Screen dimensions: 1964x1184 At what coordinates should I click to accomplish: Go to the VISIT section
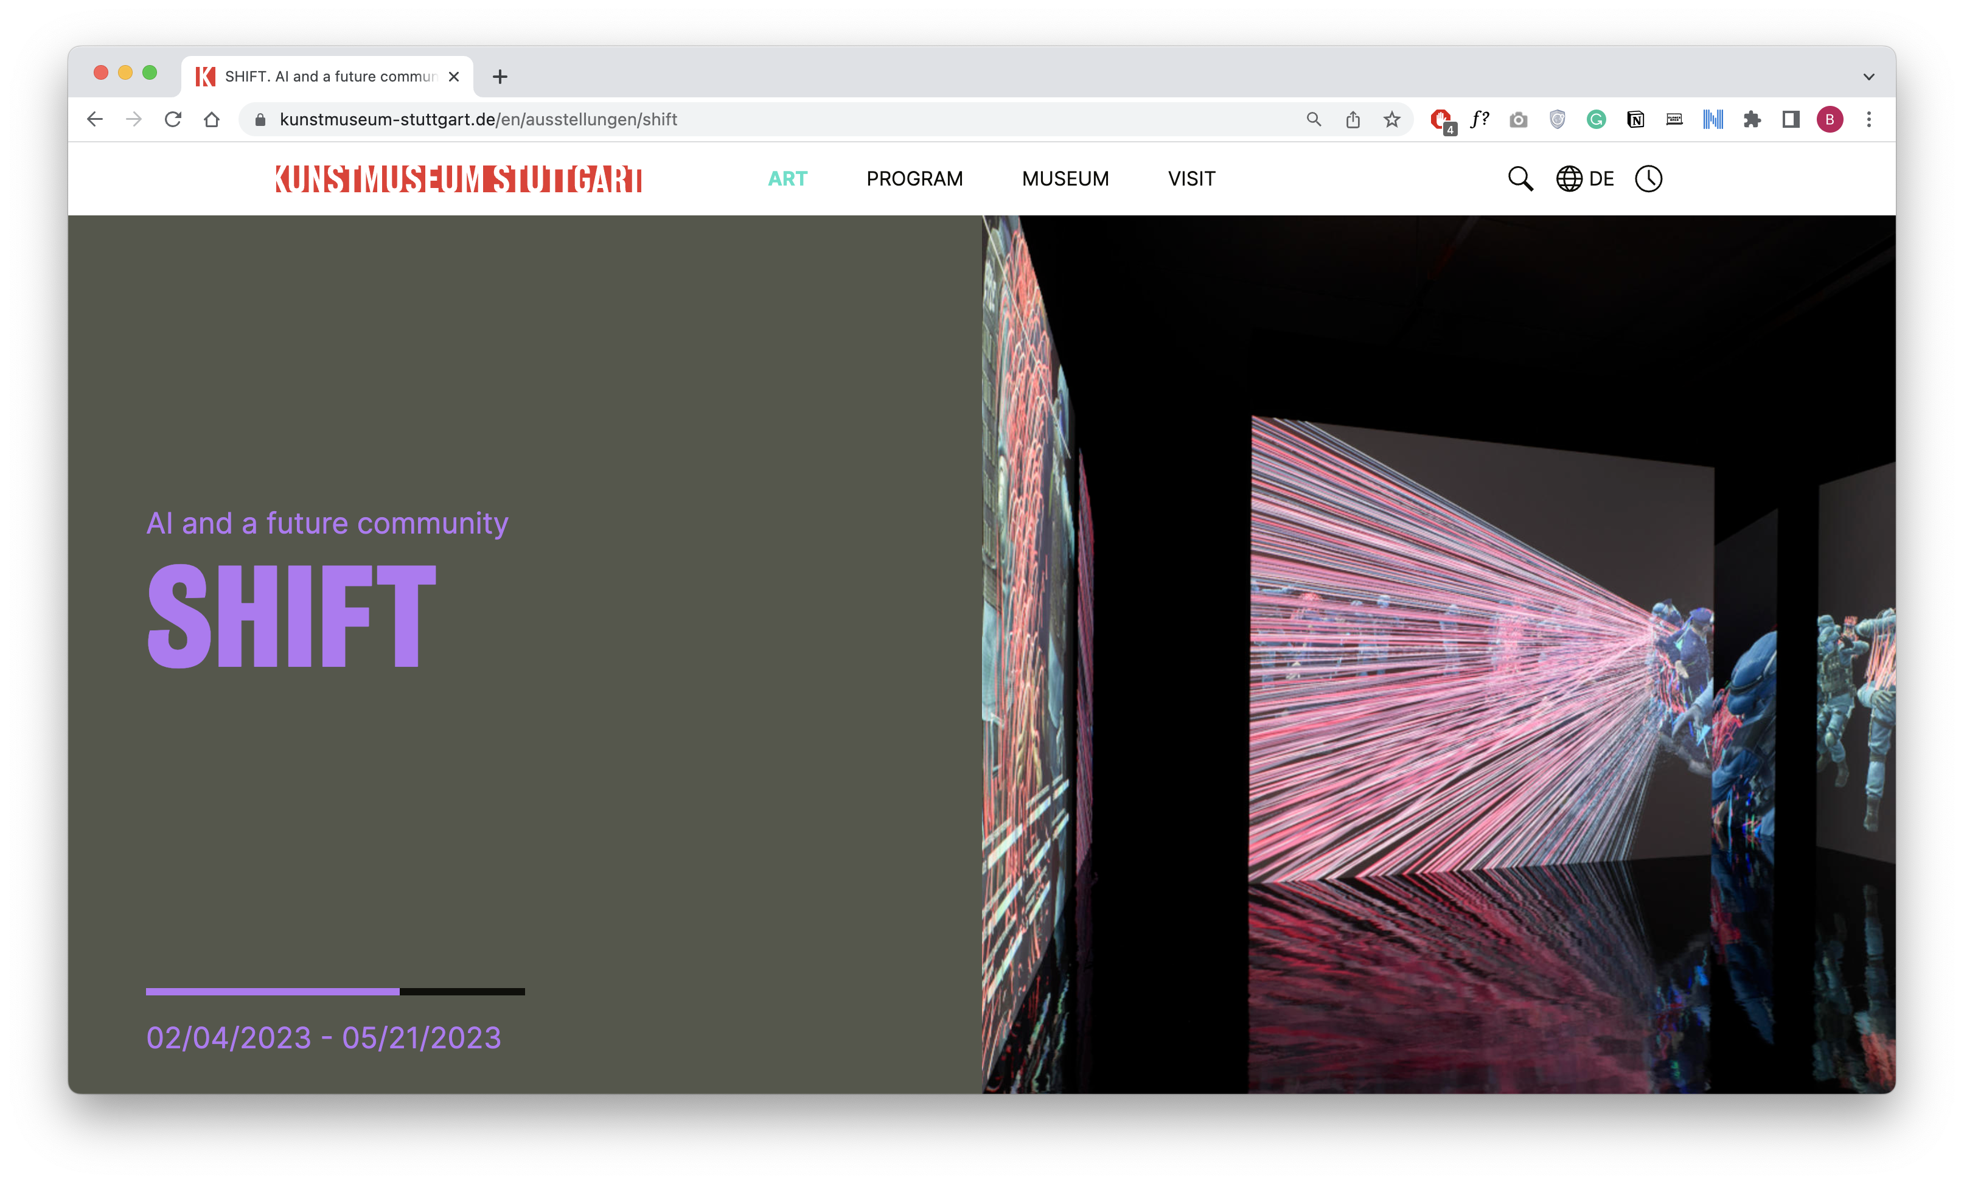coord(1192,179)
